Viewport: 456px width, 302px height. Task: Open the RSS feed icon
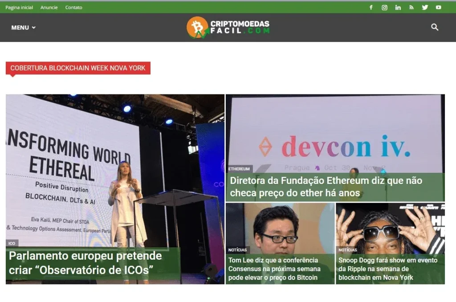click(411, 8)
